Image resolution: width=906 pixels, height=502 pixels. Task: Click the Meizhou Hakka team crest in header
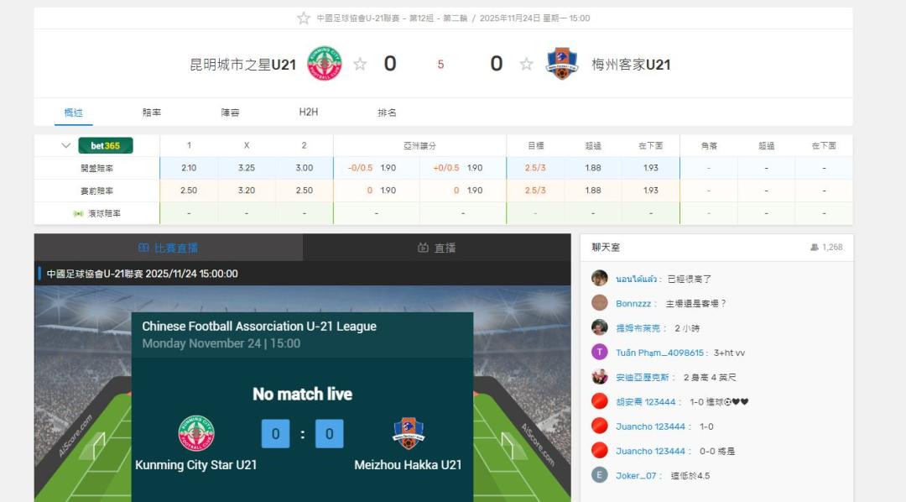[561, 63]
